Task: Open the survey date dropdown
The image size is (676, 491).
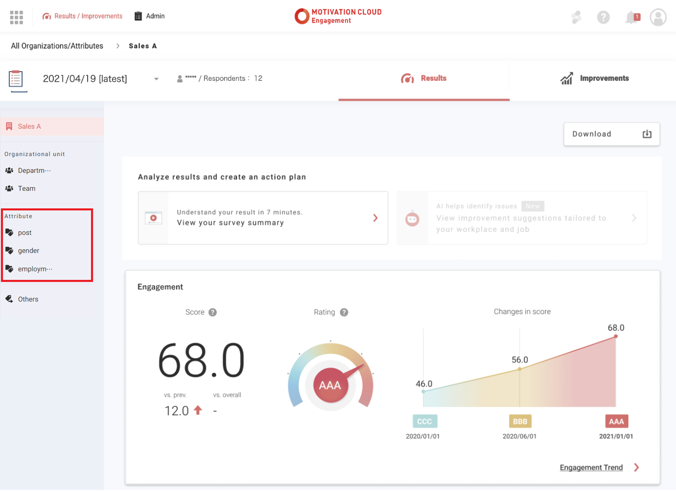Action: pyautogui.click(x=156, y=79)
